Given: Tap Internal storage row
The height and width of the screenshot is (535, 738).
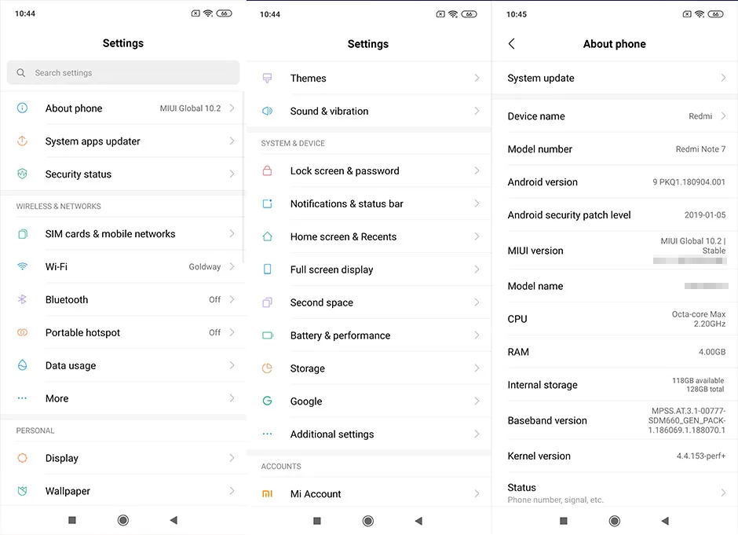Looking at the screenshot, I should pyautogui.click(x=615, y=385).
